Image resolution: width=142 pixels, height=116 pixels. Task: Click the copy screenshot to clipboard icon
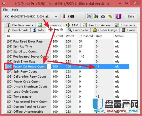click(x=96, y=17)
